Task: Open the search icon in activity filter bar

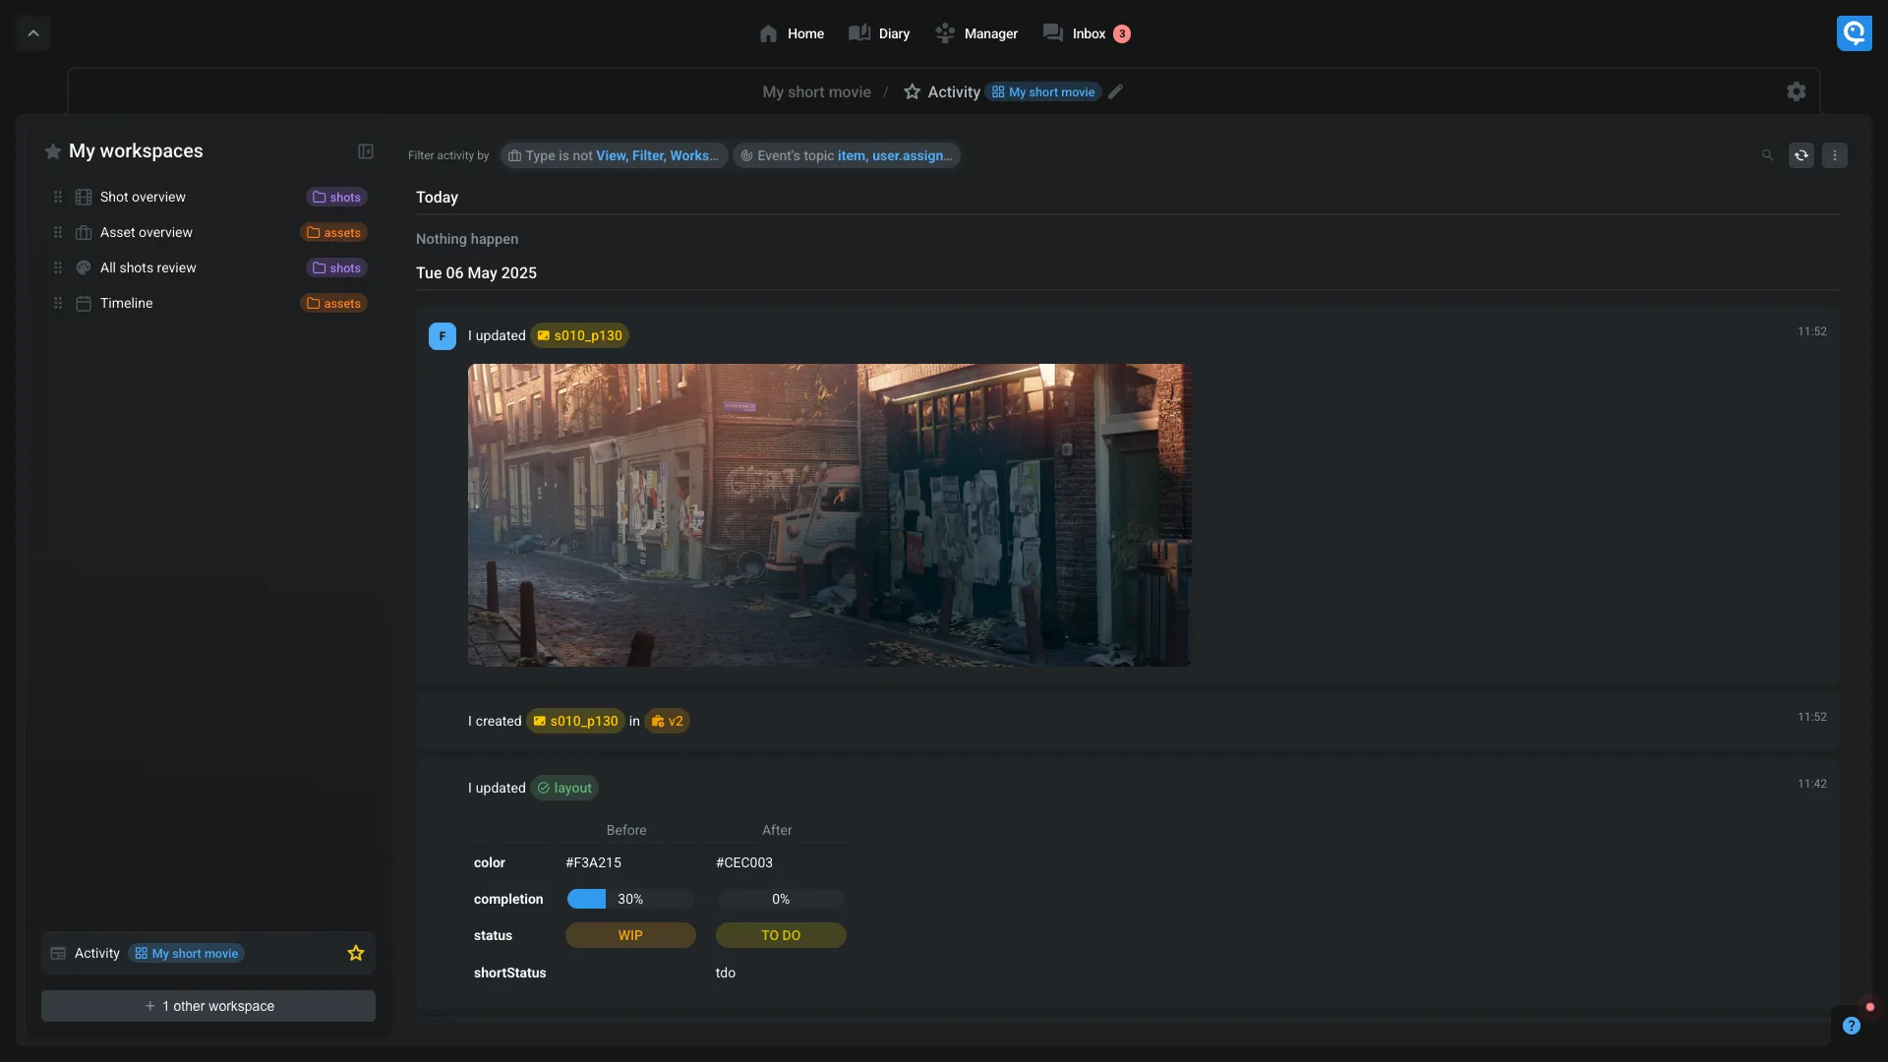Action: tap(1767, 155)
